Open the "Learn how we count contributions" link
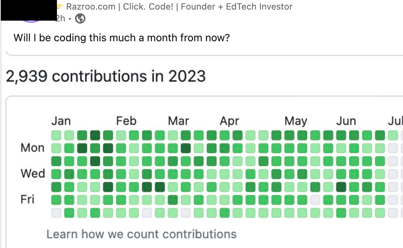 pos(141,234)
